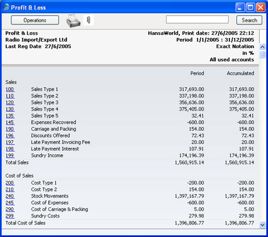This screenshot has height=237, width=268.
Task: Select 'Carriage and Packing' text
Action: (x=54, y=129)
